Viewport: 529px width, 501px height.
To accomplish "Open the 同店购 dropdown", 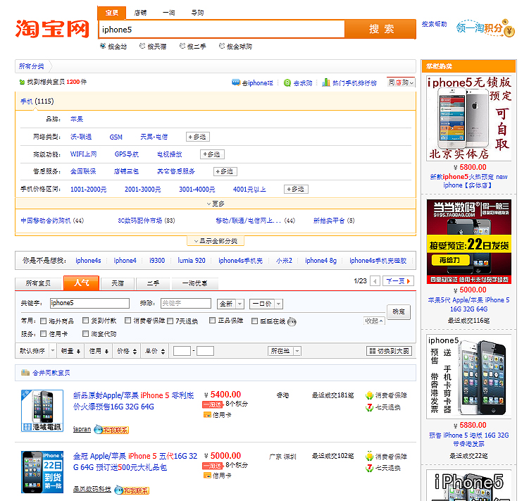I will [401, 82].
